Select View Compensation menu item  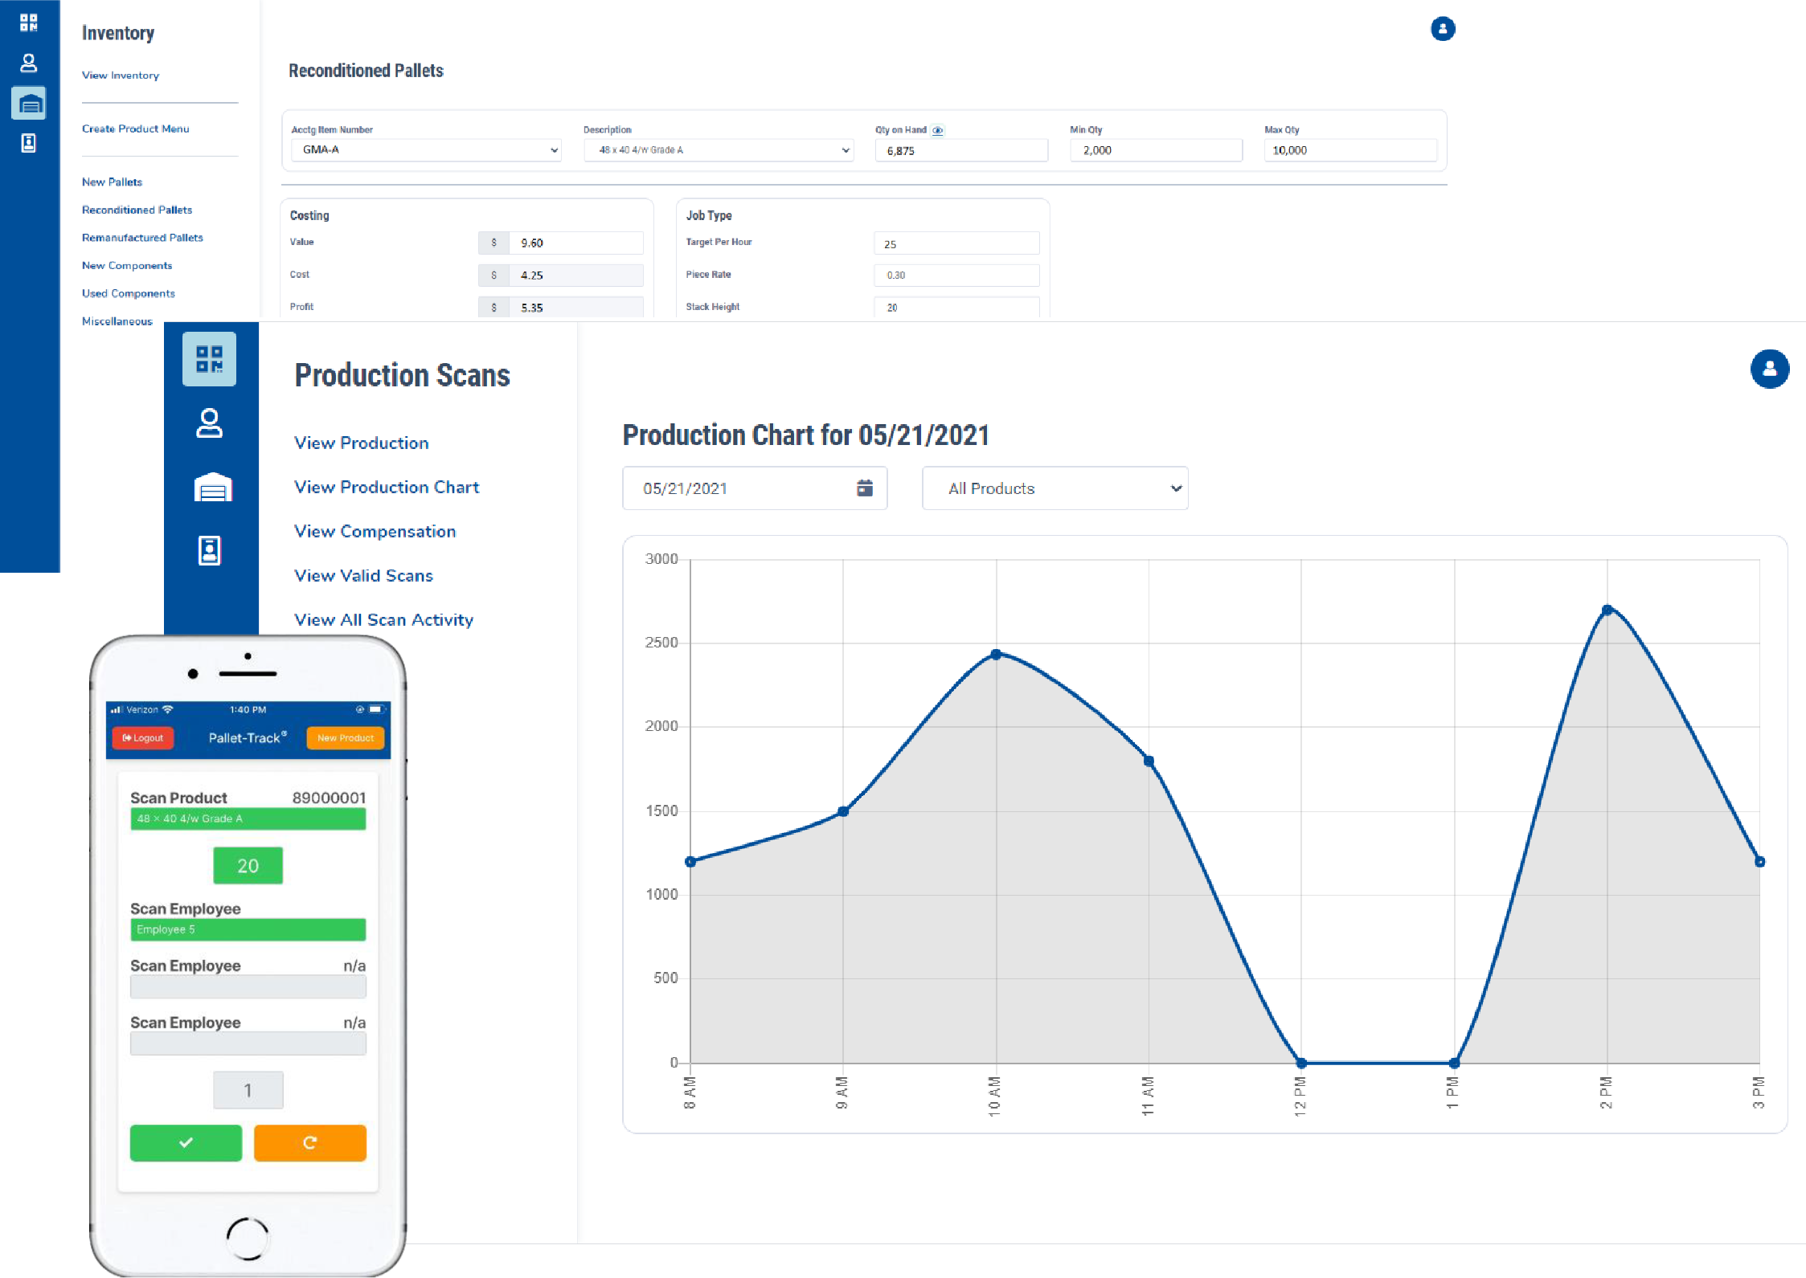point(375,531)
